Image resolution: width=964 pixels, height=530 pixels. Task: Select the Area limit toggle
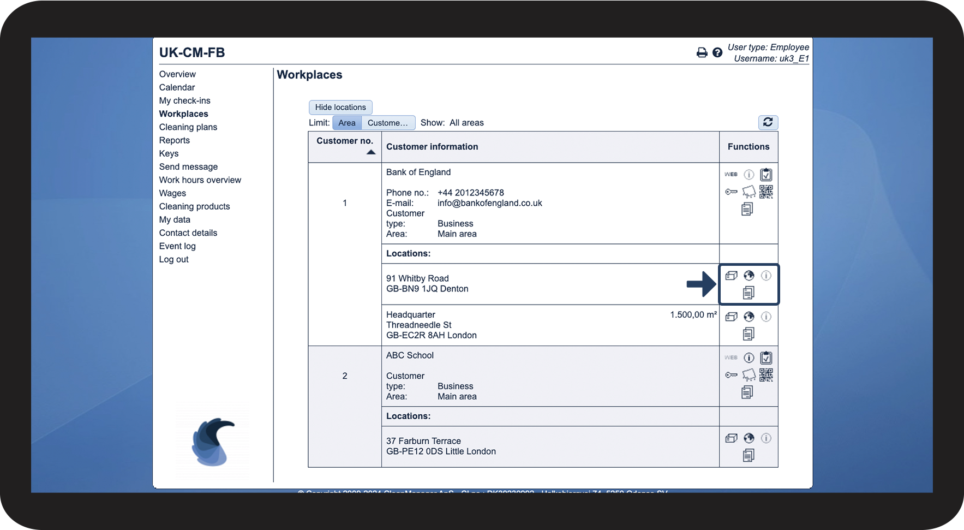pos(347,123)
